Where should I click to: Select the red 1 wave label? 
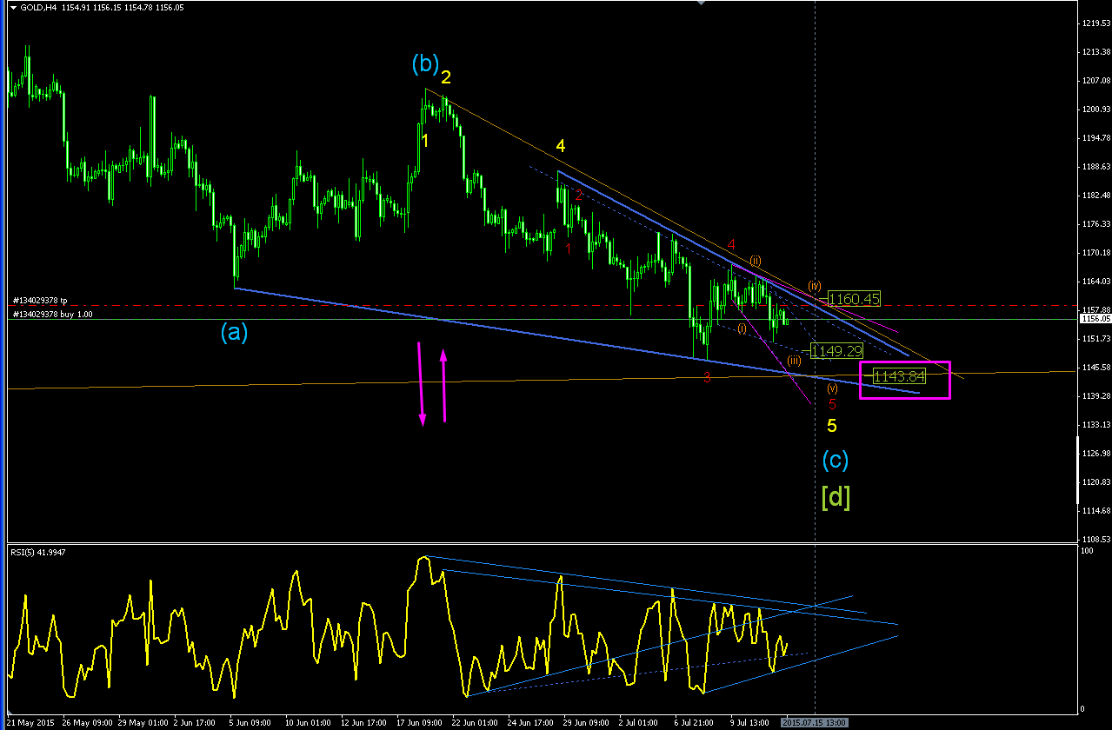click(x=569, y=248)
